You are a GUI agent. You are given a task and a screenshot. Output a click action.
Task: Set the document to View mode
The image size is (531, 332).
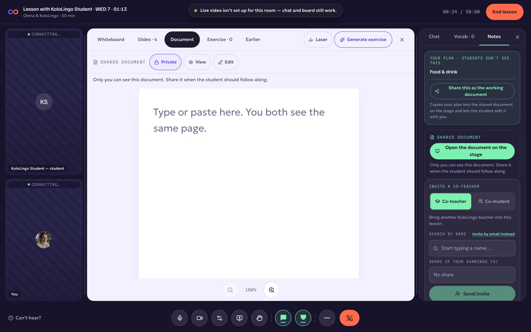pos(197,62)
